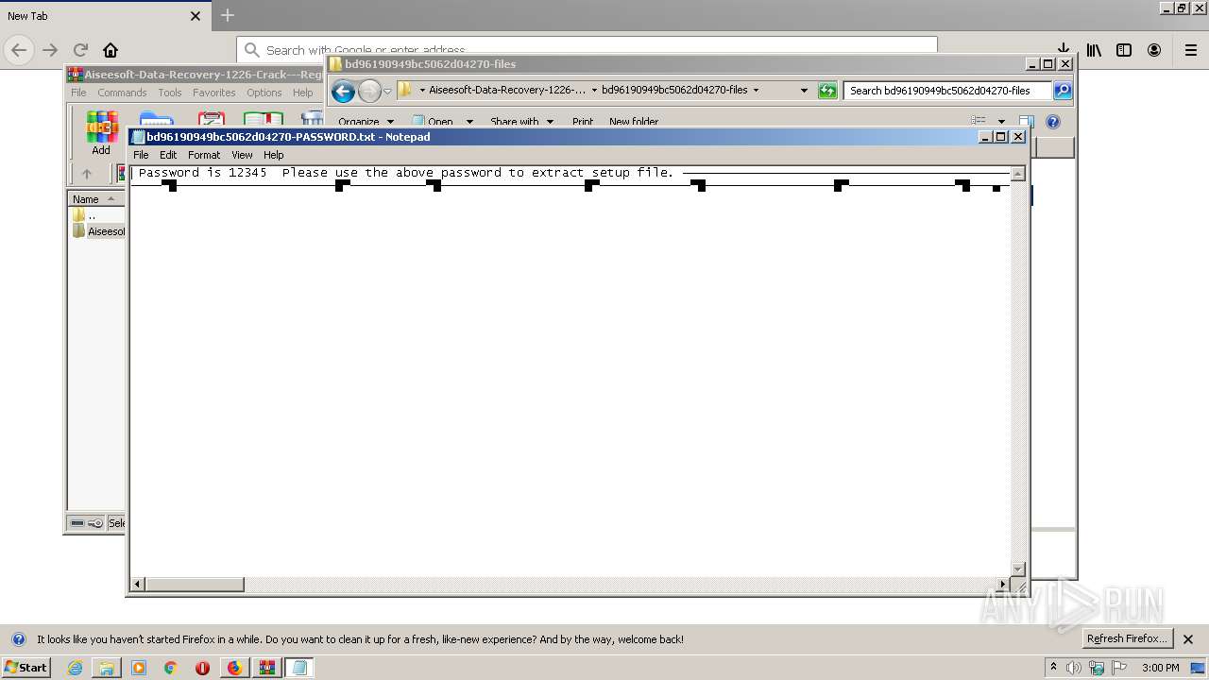Open media player taskbar icon
1209x680 pixels.
[139, 668]
